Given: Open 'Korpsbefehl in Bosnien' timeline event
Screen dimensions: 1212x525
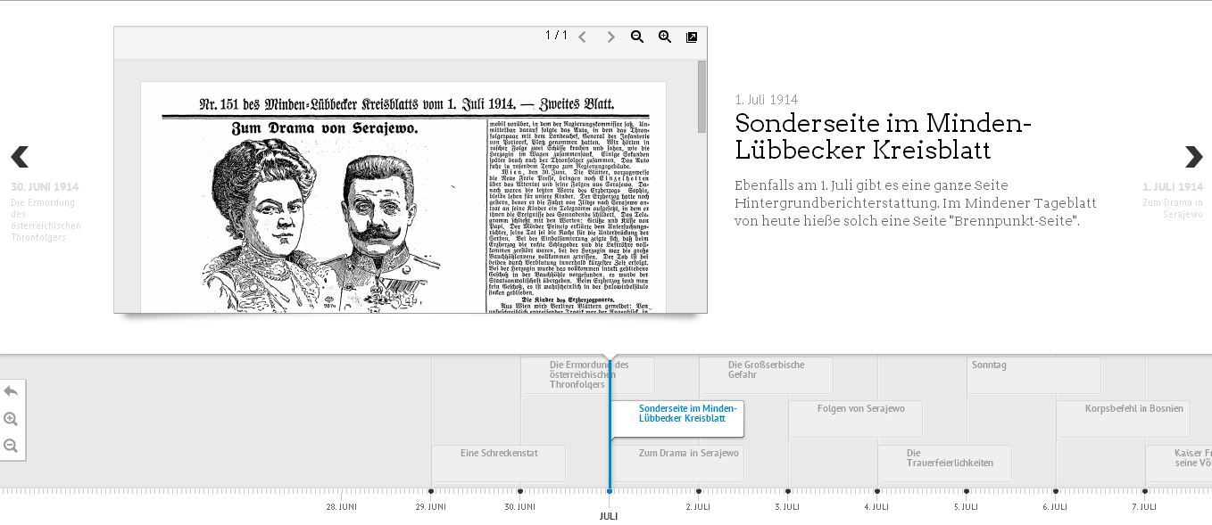Looking at the screenshot, I should tap(1124, 419).
